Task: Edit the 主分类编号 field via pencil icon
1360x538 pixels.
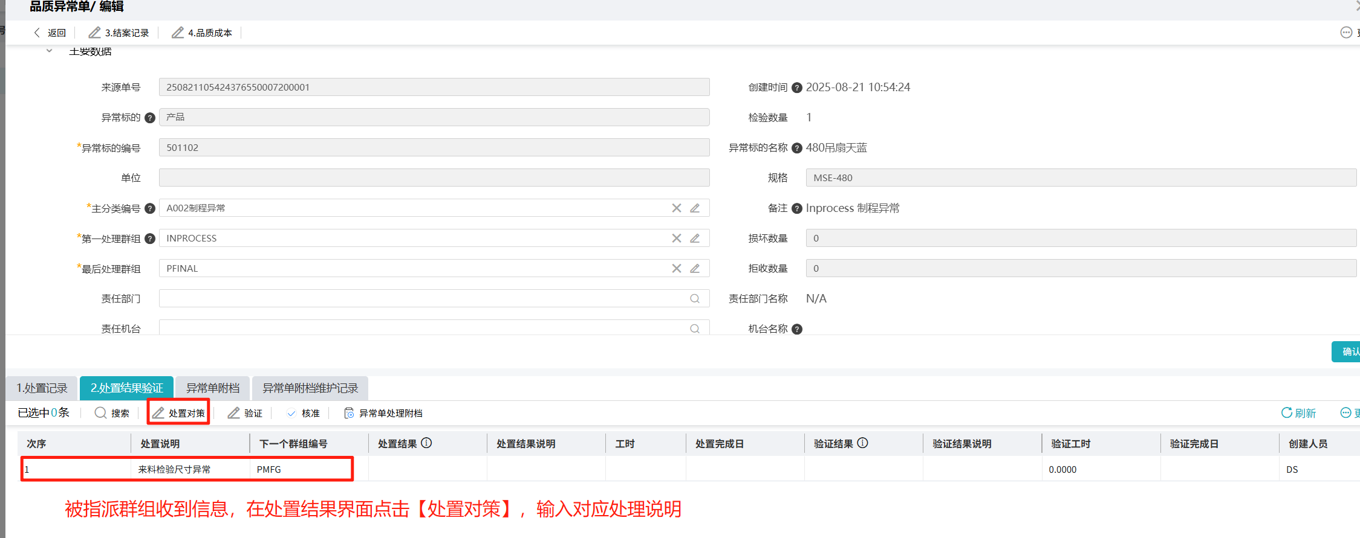Action: pyautogui.click(x=695, y=208)
